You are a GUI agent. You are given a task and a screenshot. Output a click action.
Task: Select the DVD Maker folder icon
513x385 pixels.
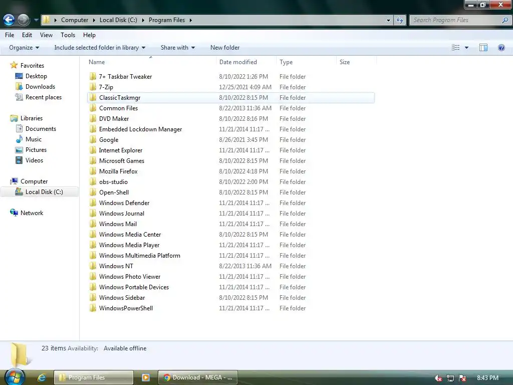coord(93,118)
